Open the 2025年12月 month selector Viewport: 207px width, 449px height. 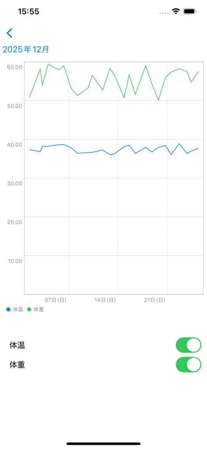coord(26,49)
